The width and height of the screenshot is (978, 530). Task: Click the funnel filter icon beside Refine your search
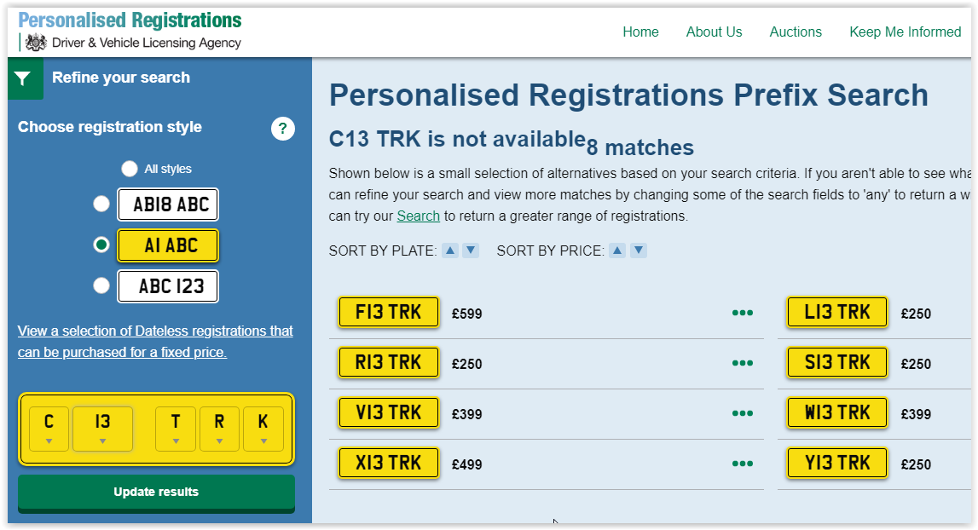coord(23,78)
